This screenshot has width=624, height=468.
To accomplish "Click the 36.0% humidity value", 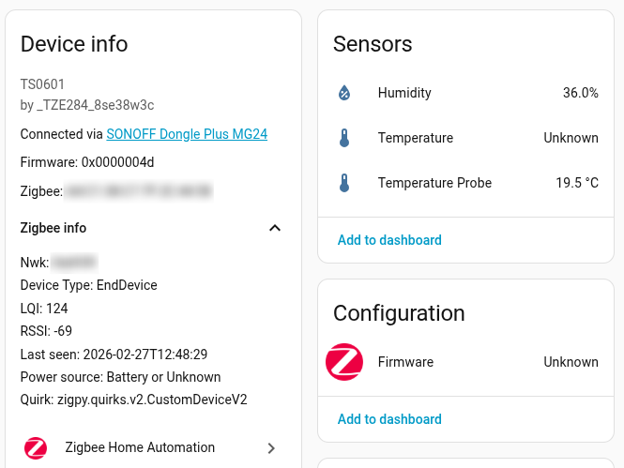I will click(x=580, y=93).
